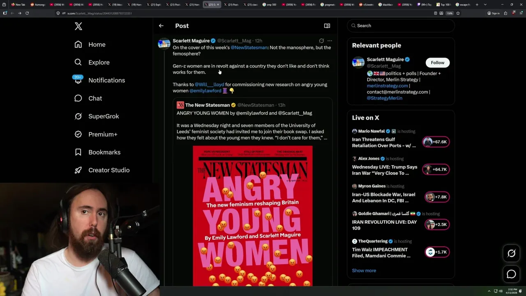
Task: Open the @emilylawford mention link
Action: 205,91
